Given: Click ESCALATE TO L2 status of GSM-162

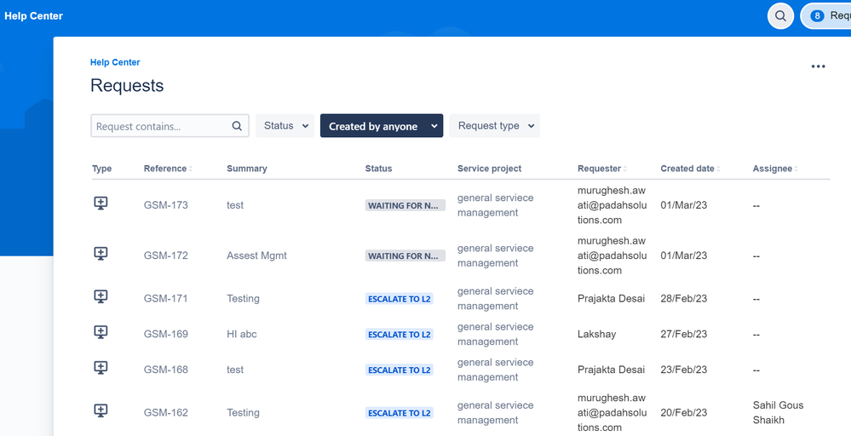Looking at the screenshot, I should (400, 413).
